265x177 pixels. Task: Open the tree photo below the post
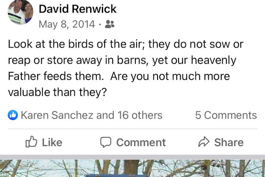click(132, 168)
